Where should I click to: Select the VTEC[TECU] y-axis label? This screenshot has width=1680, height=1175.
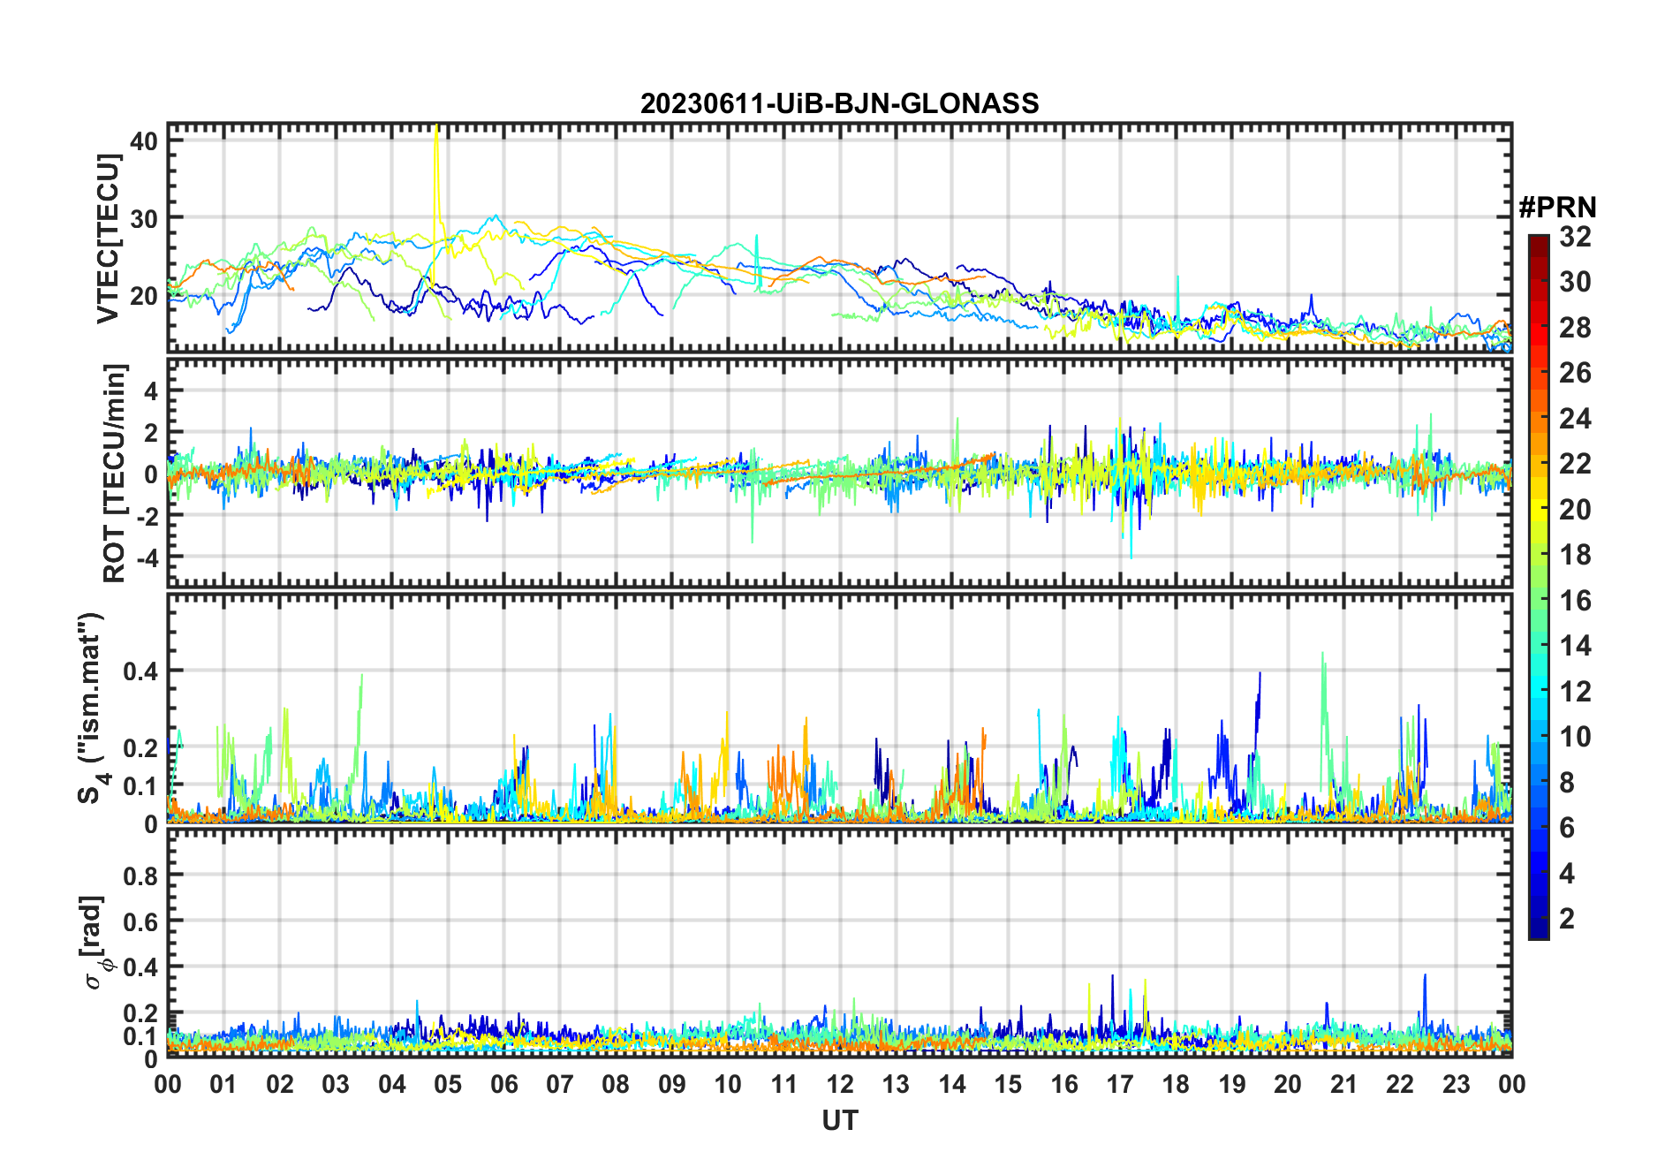pyautogui.click(x=108, y=239)
